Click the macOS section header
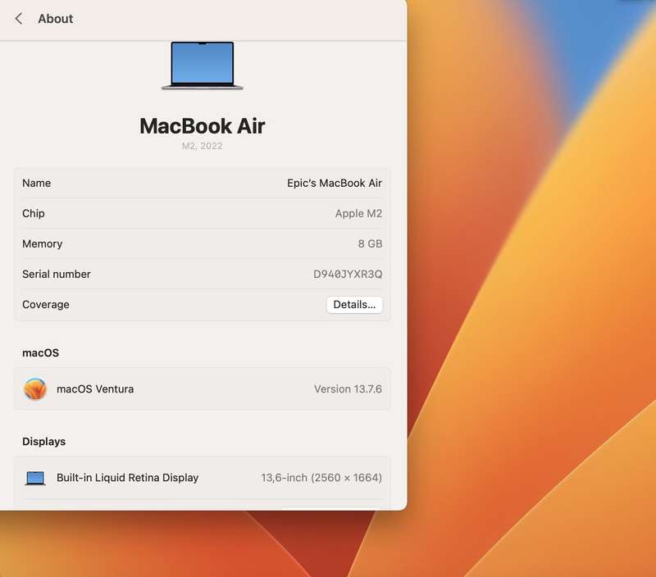656x577 pixels. (x=40, y=353)
